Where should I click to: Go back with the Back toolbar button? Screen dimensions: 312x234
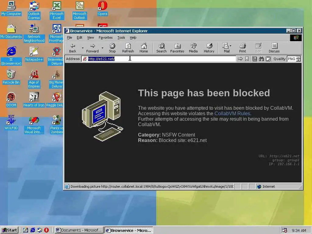(73, 48)
